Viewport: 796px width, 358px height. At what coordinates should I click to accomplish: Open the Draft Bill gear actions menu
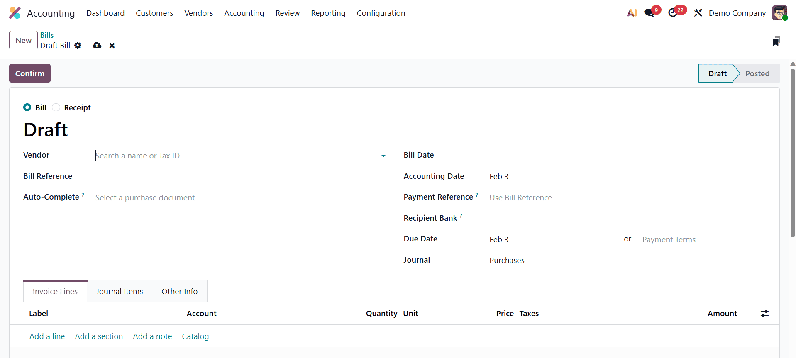(x=78, y=45)
